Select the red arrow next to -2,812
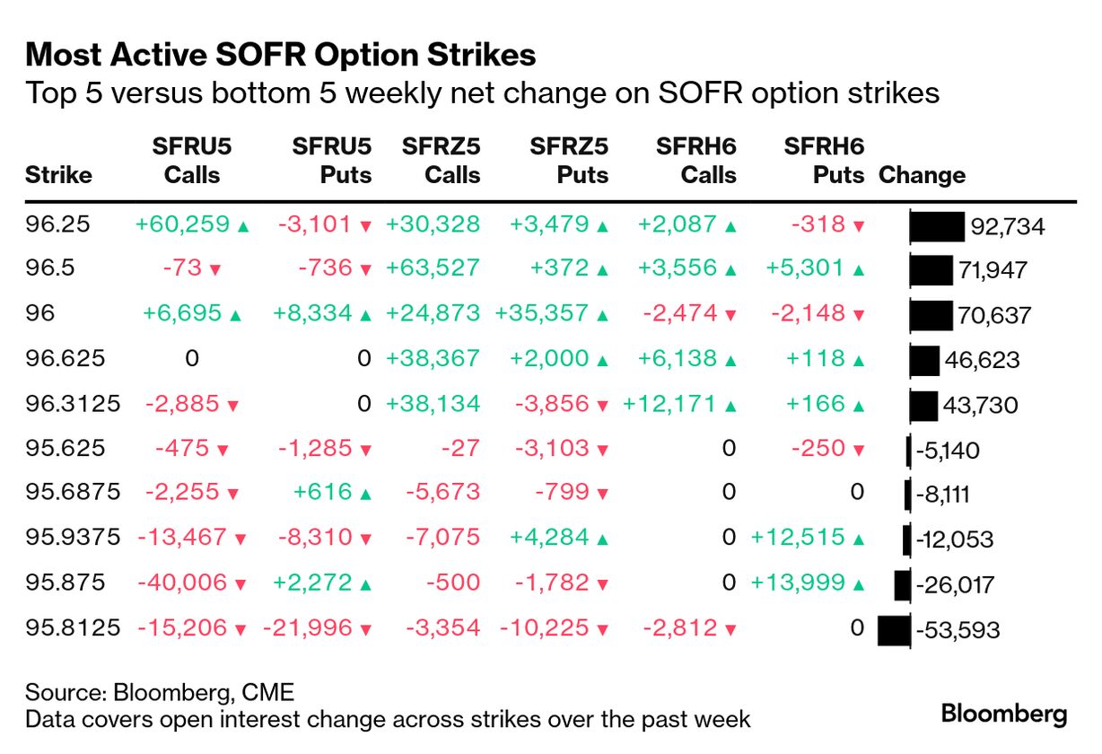Viewport: 1102px width, 754px height. [730, 630]
